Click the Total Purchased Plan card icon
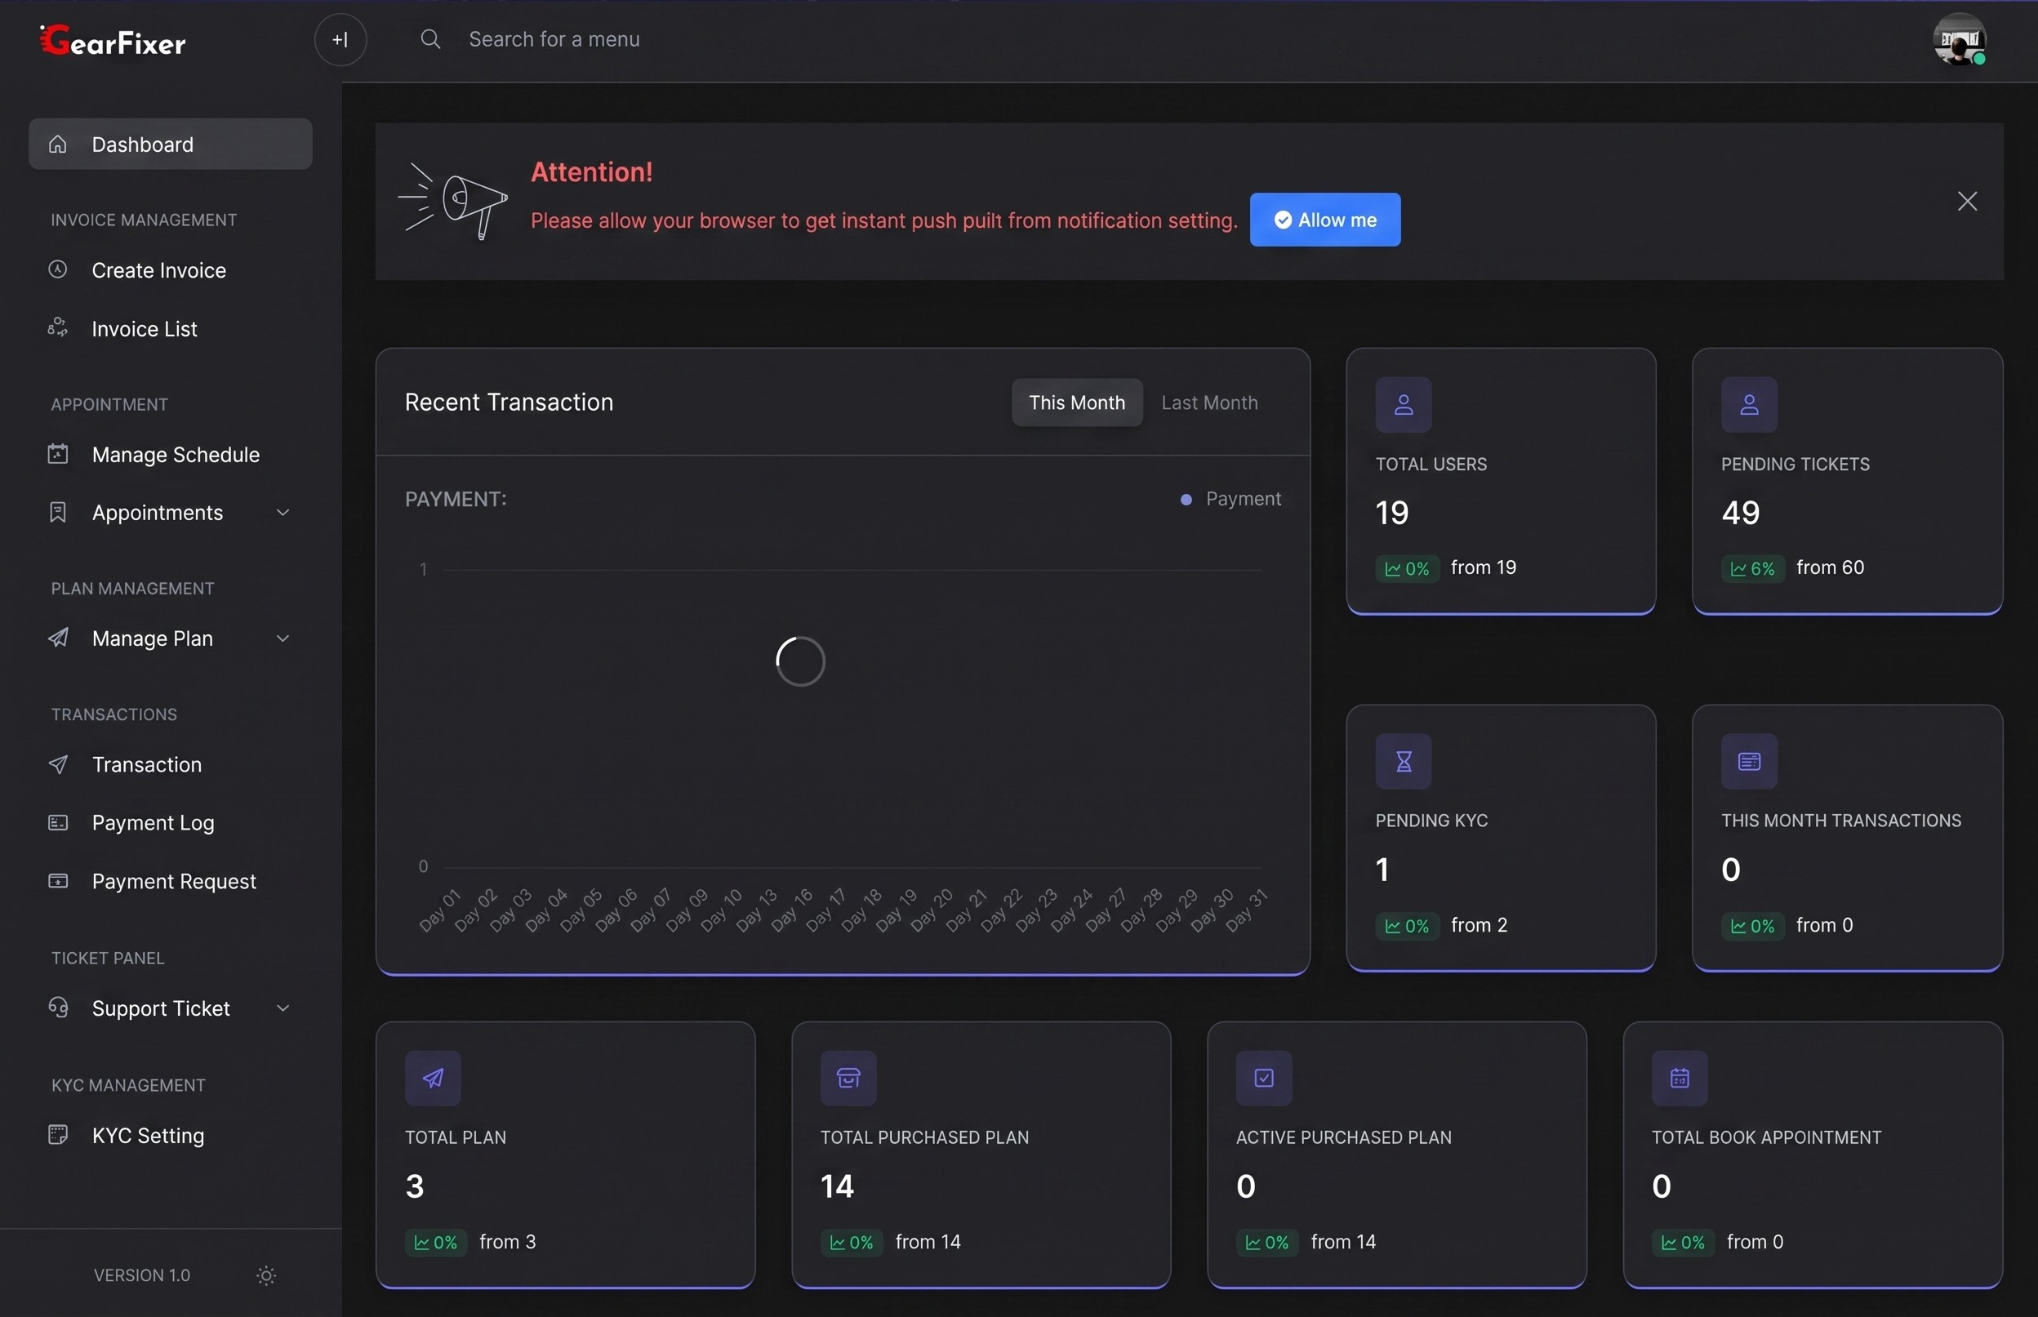The height and width of the screenshot is (1317, 2038). (x=848, y=1078)
